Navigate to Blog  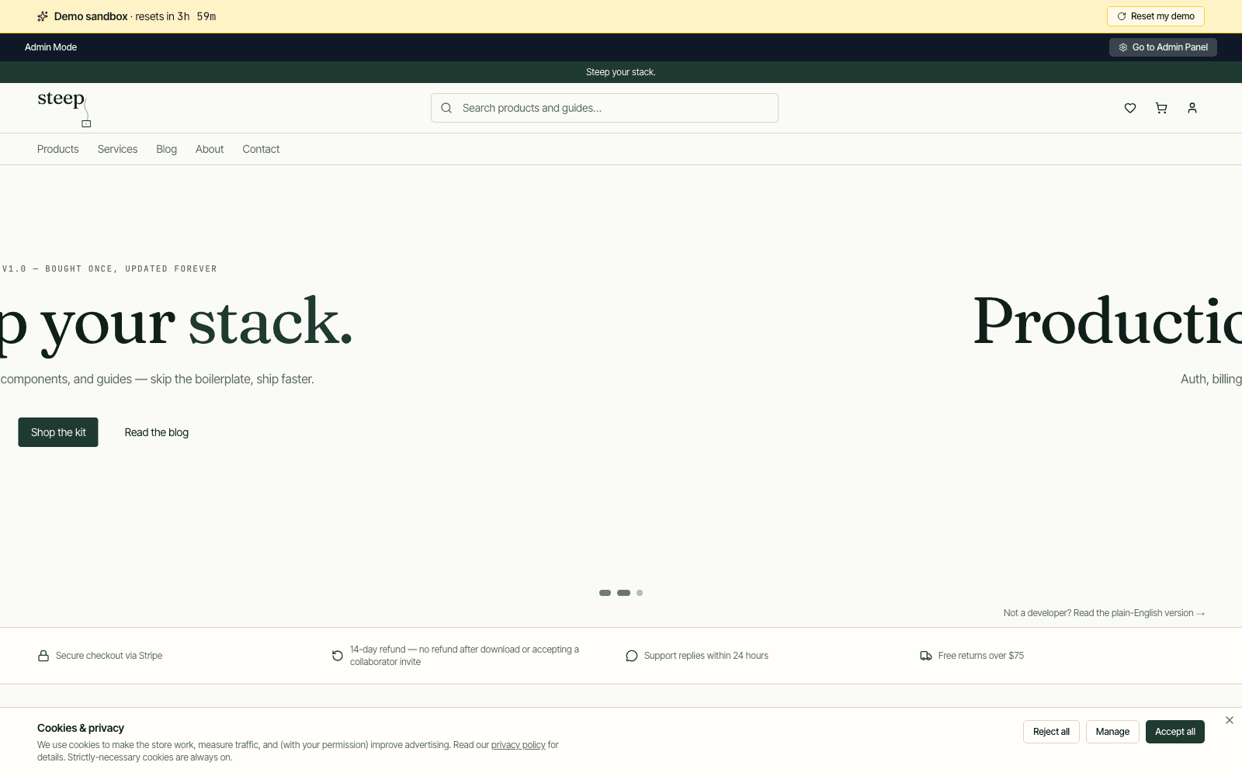(x=166, y=149)
